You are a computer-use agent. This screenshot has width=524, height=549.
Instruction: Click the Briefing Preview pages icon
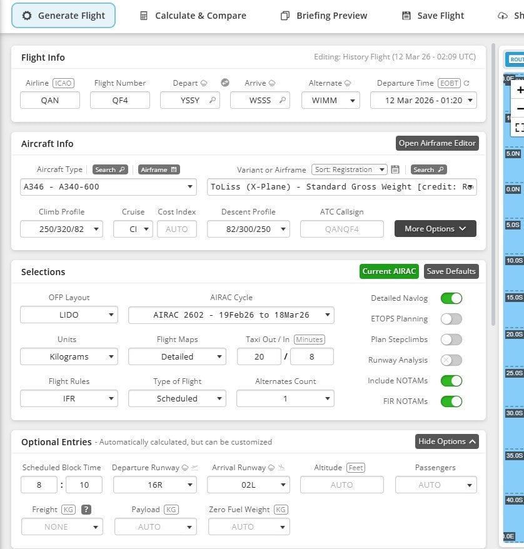click(x=285, y=16)
